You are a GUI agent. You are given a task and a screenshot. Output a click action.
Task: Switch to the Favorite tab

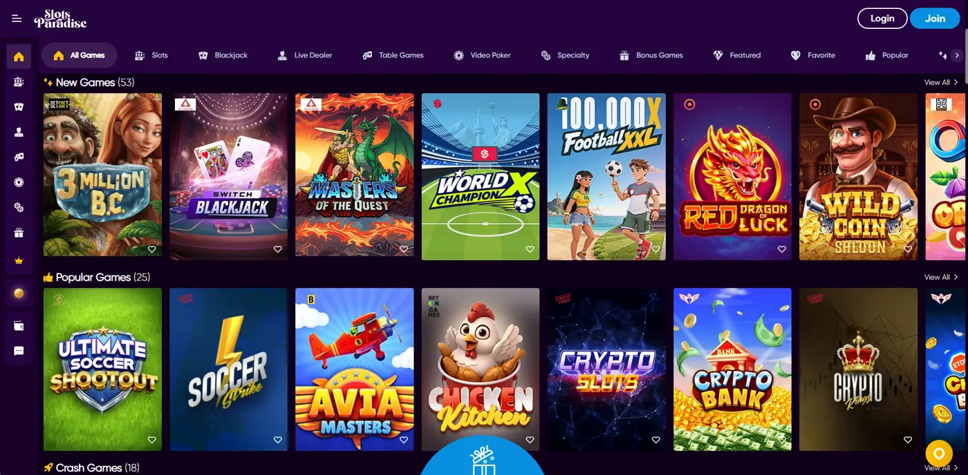point(813,55)
